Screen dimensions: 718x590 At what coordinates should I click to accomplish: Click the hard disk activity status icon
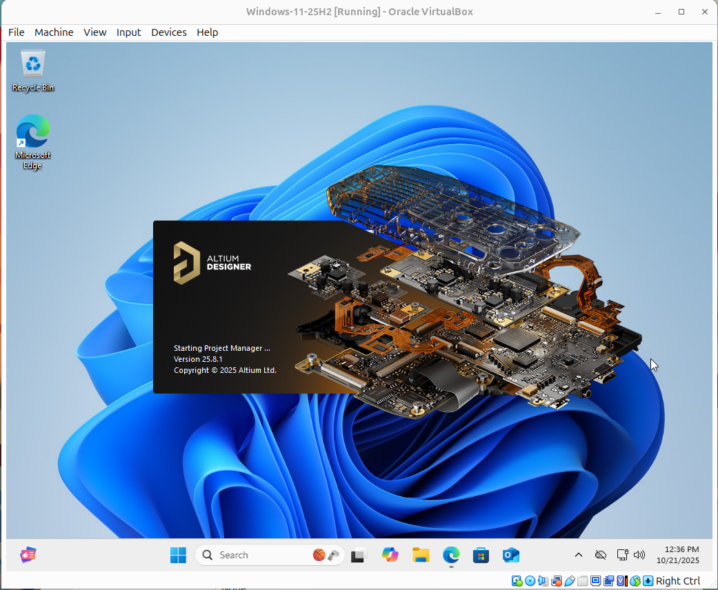517,581
